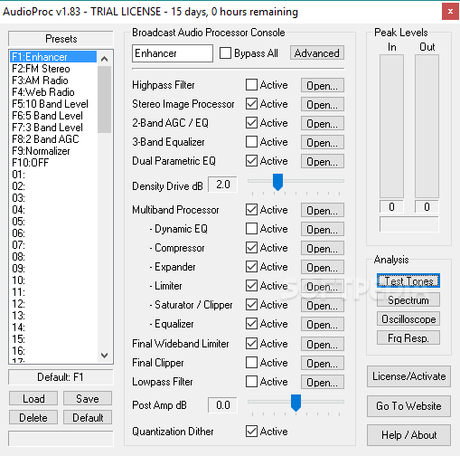This screenshot has height=456, width=460.
Task: Toggle Dual Parametric EQ Active checkbox
Action: (x=251, y=161)
